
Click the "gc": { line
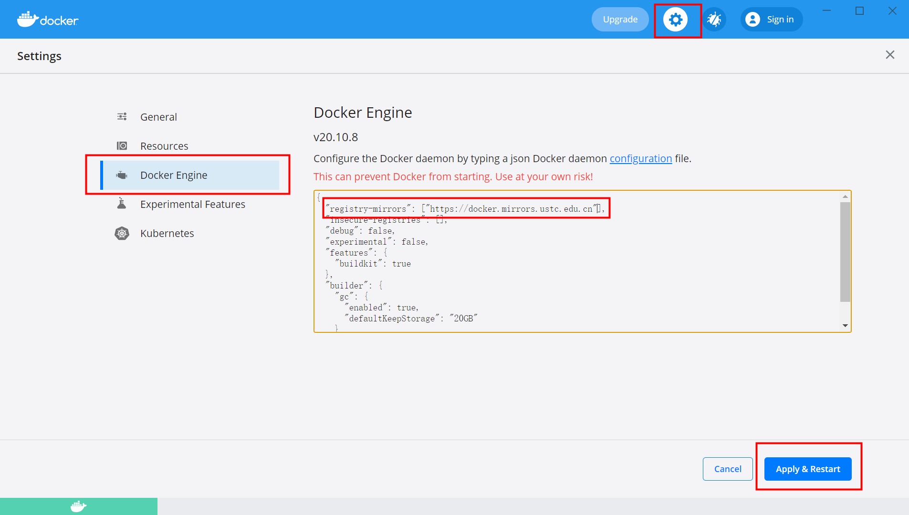tap(352, 297)
